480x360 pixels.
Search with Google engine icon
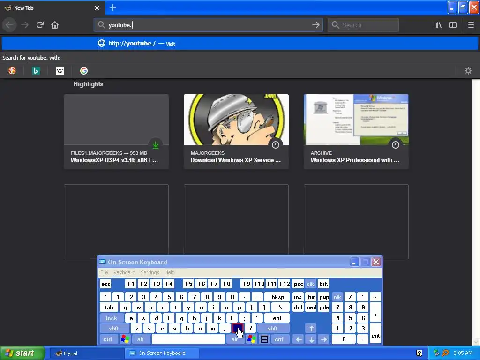pos(84,71)
